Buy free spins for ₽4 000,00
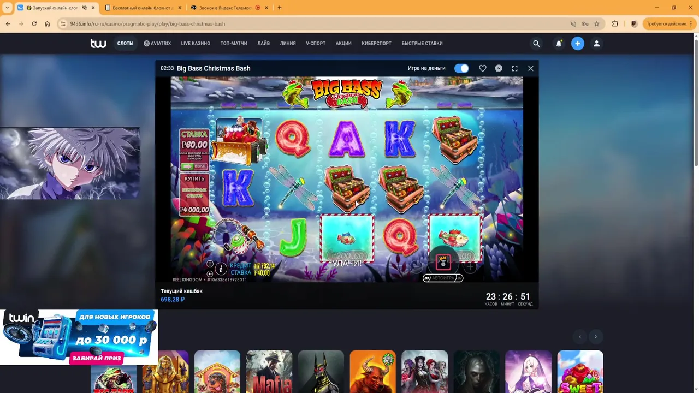This screenshot has height=393, width=699. click(x=194, y=195)
